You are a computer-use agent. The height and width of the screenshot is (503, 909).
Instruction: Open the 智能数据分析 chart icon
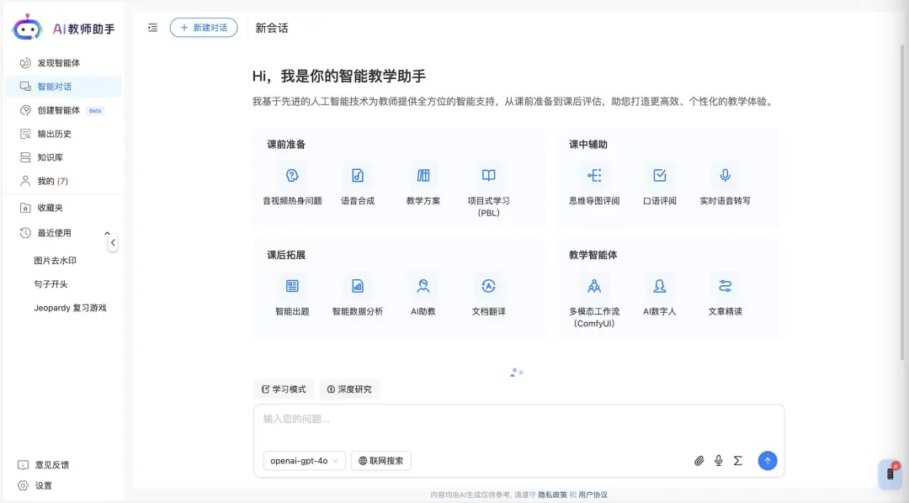coord(358,286)
